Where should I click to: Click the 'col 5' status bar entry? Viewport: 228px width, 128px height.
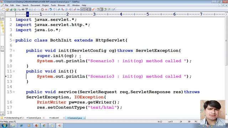(x=170, y=122)
